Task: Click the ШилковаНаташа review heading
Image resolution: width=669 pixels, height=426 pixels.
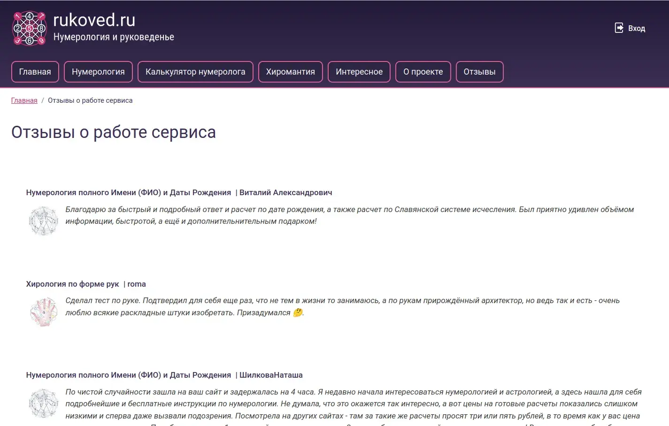Action: pyautogui.click(x=270, y=375)
